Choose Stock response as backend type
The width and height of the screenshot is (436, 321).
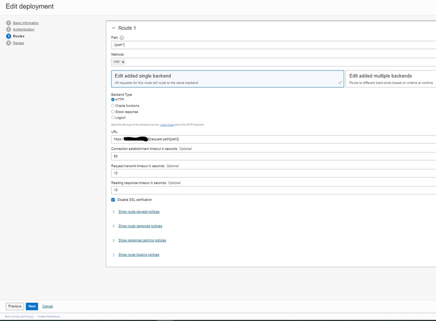[x=113, y=111]
